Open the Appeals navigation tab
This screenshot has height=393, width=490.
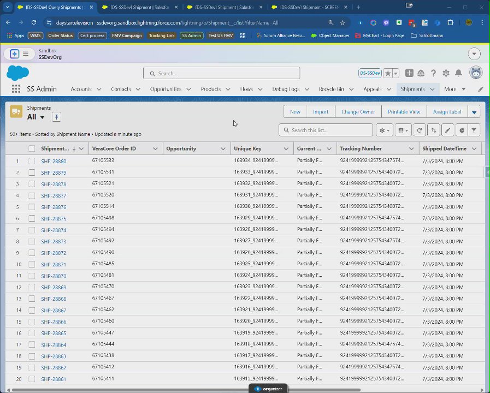point(373,90)
